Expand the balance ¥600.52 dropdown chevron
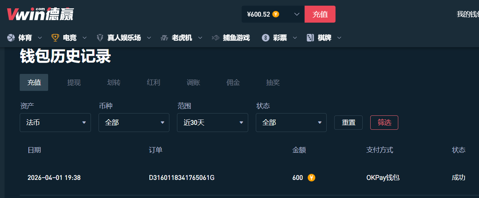Viewport: 479px width, 198px height. point(297,14)
